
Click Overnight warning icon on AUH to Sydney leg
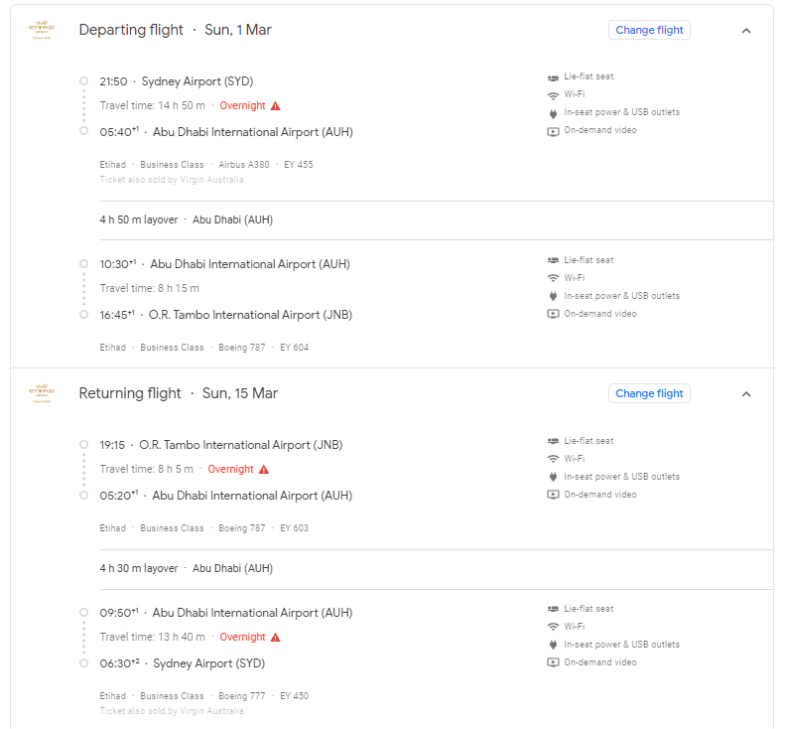point(275,638)
